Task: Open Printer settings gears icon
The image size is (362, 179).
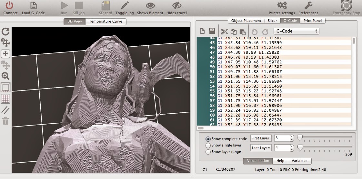Action: coord(282,5)
